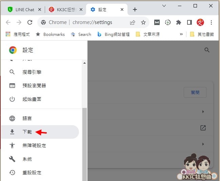Image resolution: width=220 pixels, height=181 pixels.
Task: Open a new tab with the plus button
Action: 135,9
